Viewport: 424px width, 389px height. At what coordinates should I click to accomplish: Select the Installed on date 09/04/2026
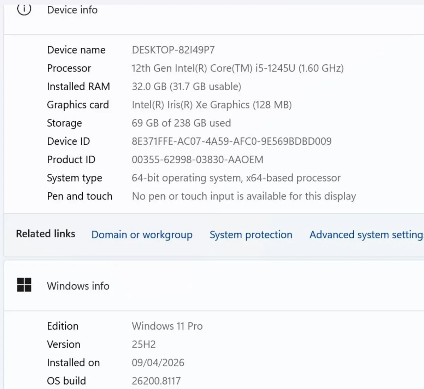point(158,362)
